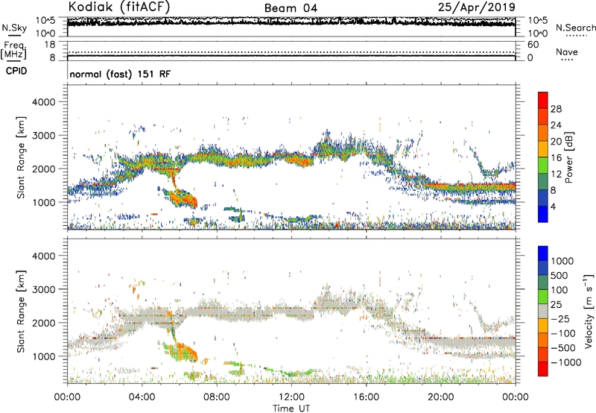Click the Power [dB] colorbar title
The width and height of the screenshot is (596, 413).
click(x=568, y=157)
